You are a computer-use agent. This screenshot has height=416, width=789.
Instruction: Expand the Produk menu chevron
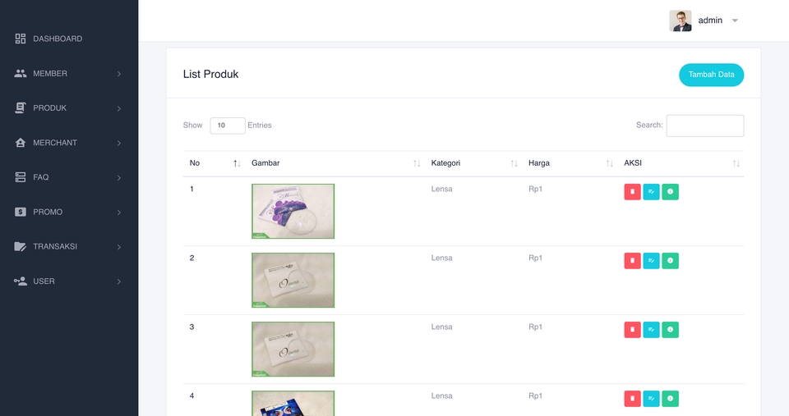[x=119, y=108]
